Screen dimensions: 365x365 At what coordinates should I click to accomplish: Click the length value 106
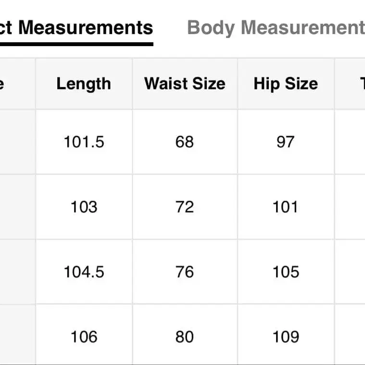[x=84, y=337]
